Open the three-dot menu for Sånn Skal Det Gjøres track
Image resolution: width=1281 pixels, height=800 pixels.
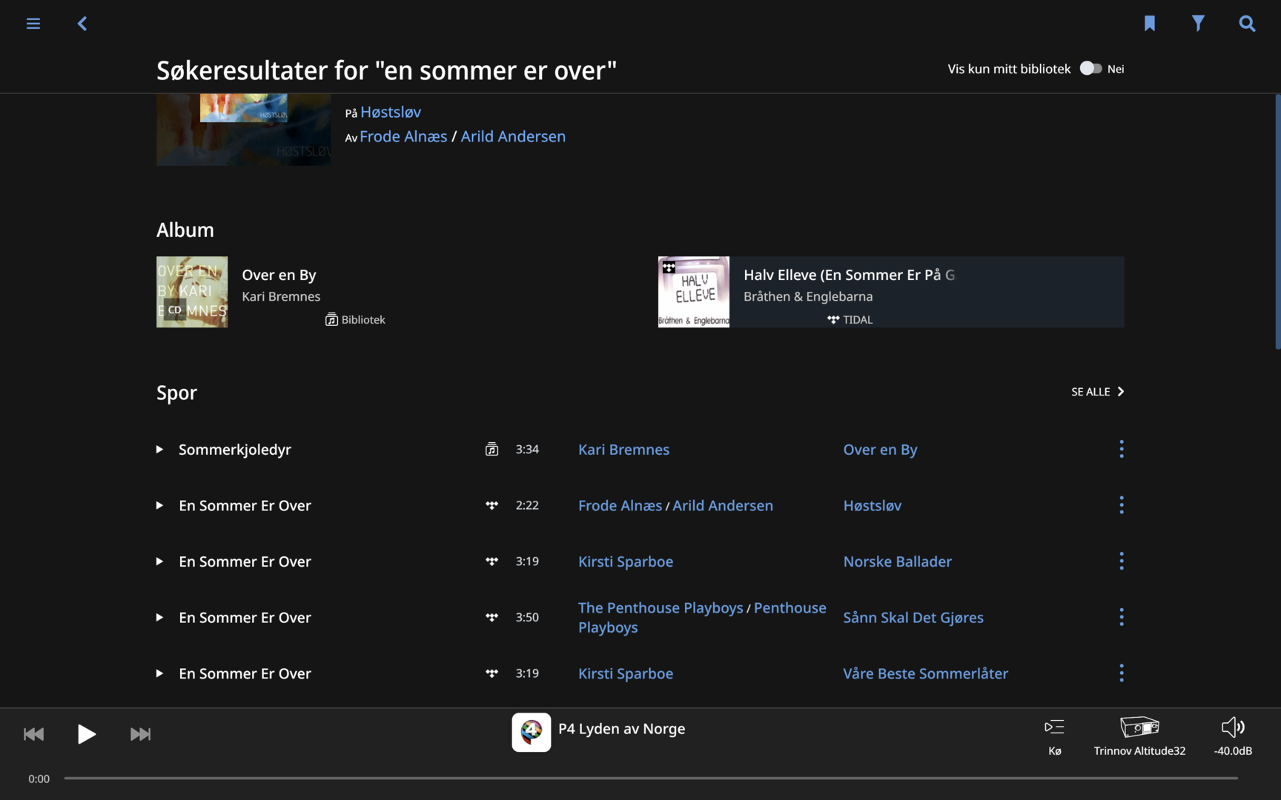pos(1122,617)
